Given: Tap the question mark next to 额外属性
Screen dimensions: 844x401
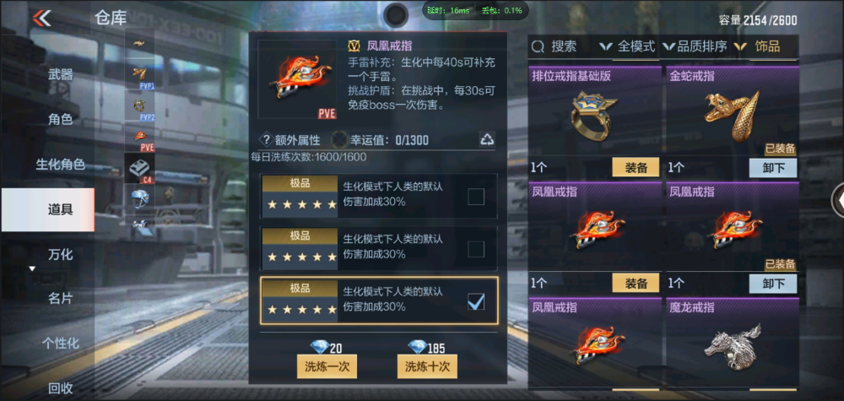Looking at the screenshot, I should point(266,140).
